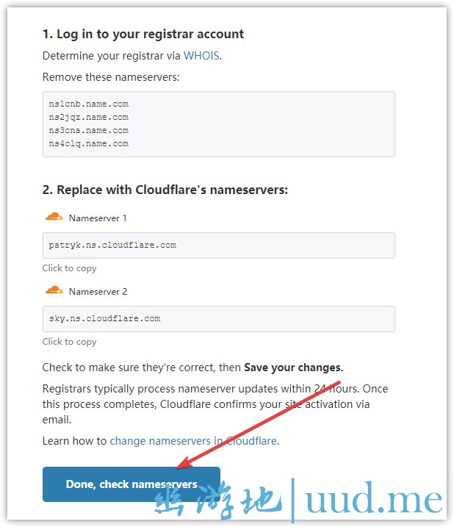Click the Remove these nameservers text
This screenshot has height=527, width=454.
coord(111,77)
